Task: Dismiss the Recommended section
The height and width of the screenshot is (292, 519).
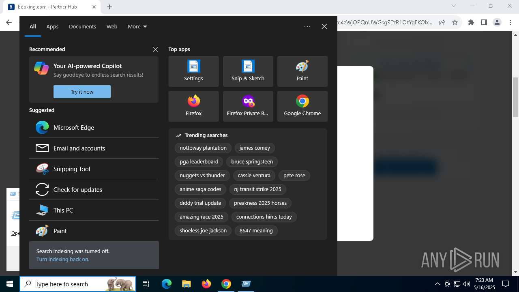Action: [x=155, y=49]
